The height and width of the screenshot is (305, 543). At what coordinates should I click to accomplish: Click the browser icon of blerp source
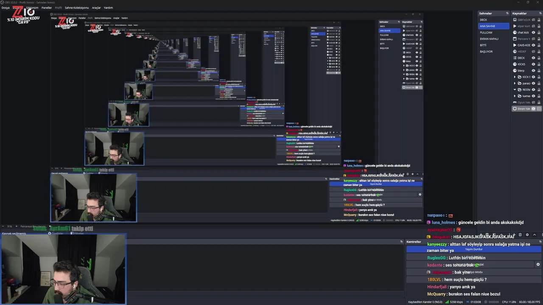point(515,71)
